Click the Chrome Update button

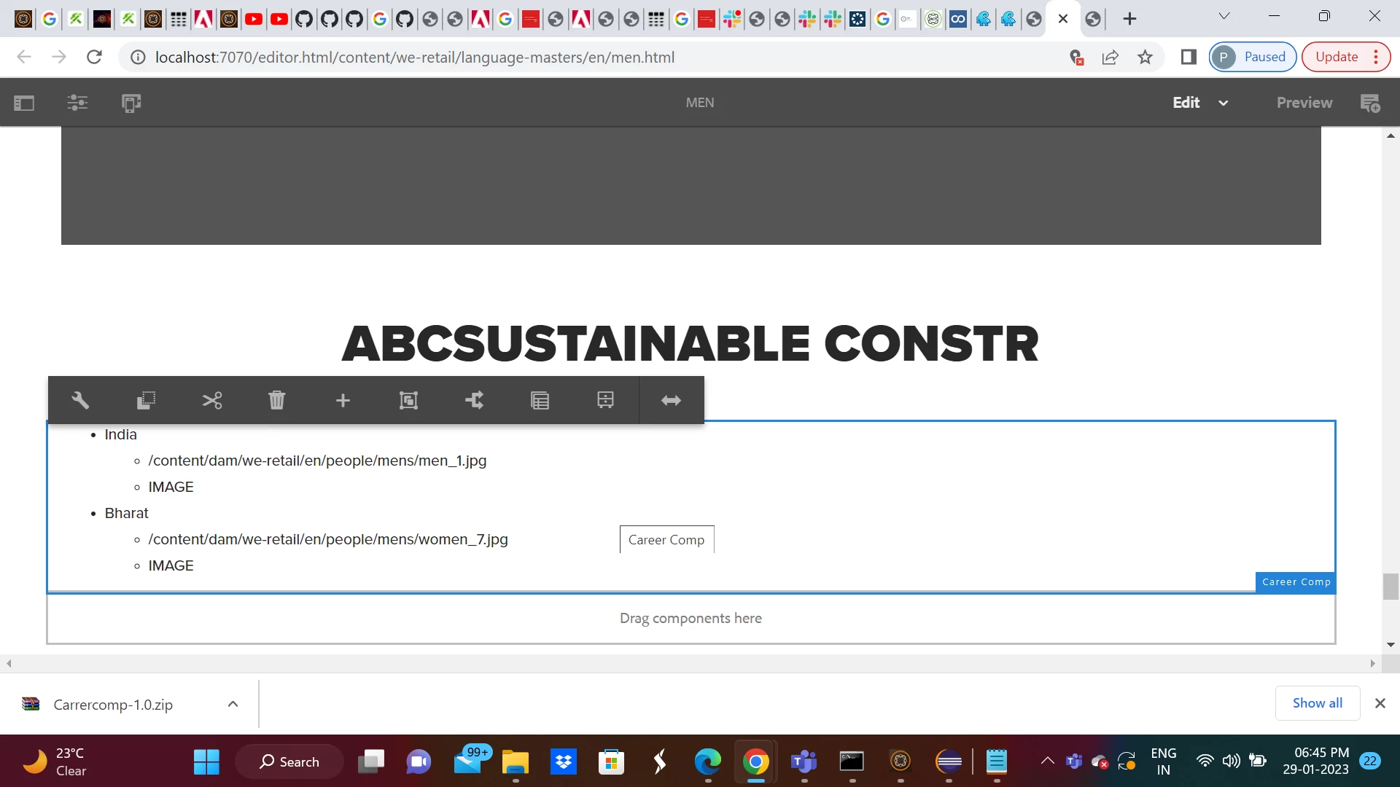[1337, 57]
